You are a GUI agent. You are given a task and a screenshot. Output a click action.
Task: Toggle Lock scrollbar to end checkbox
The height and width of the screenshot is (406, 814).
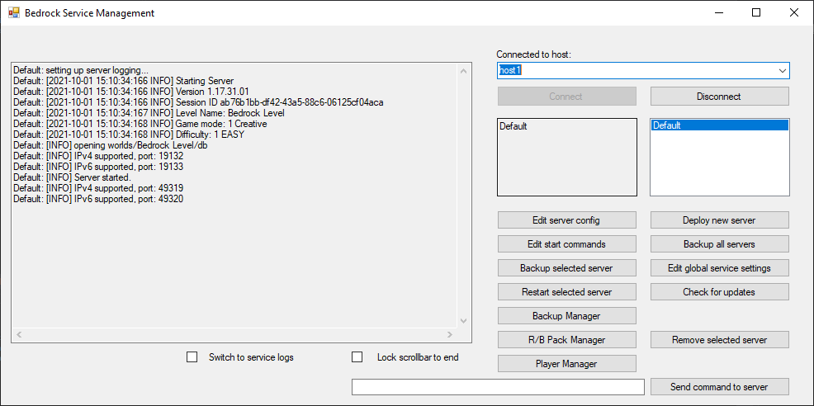click(357, 357)
